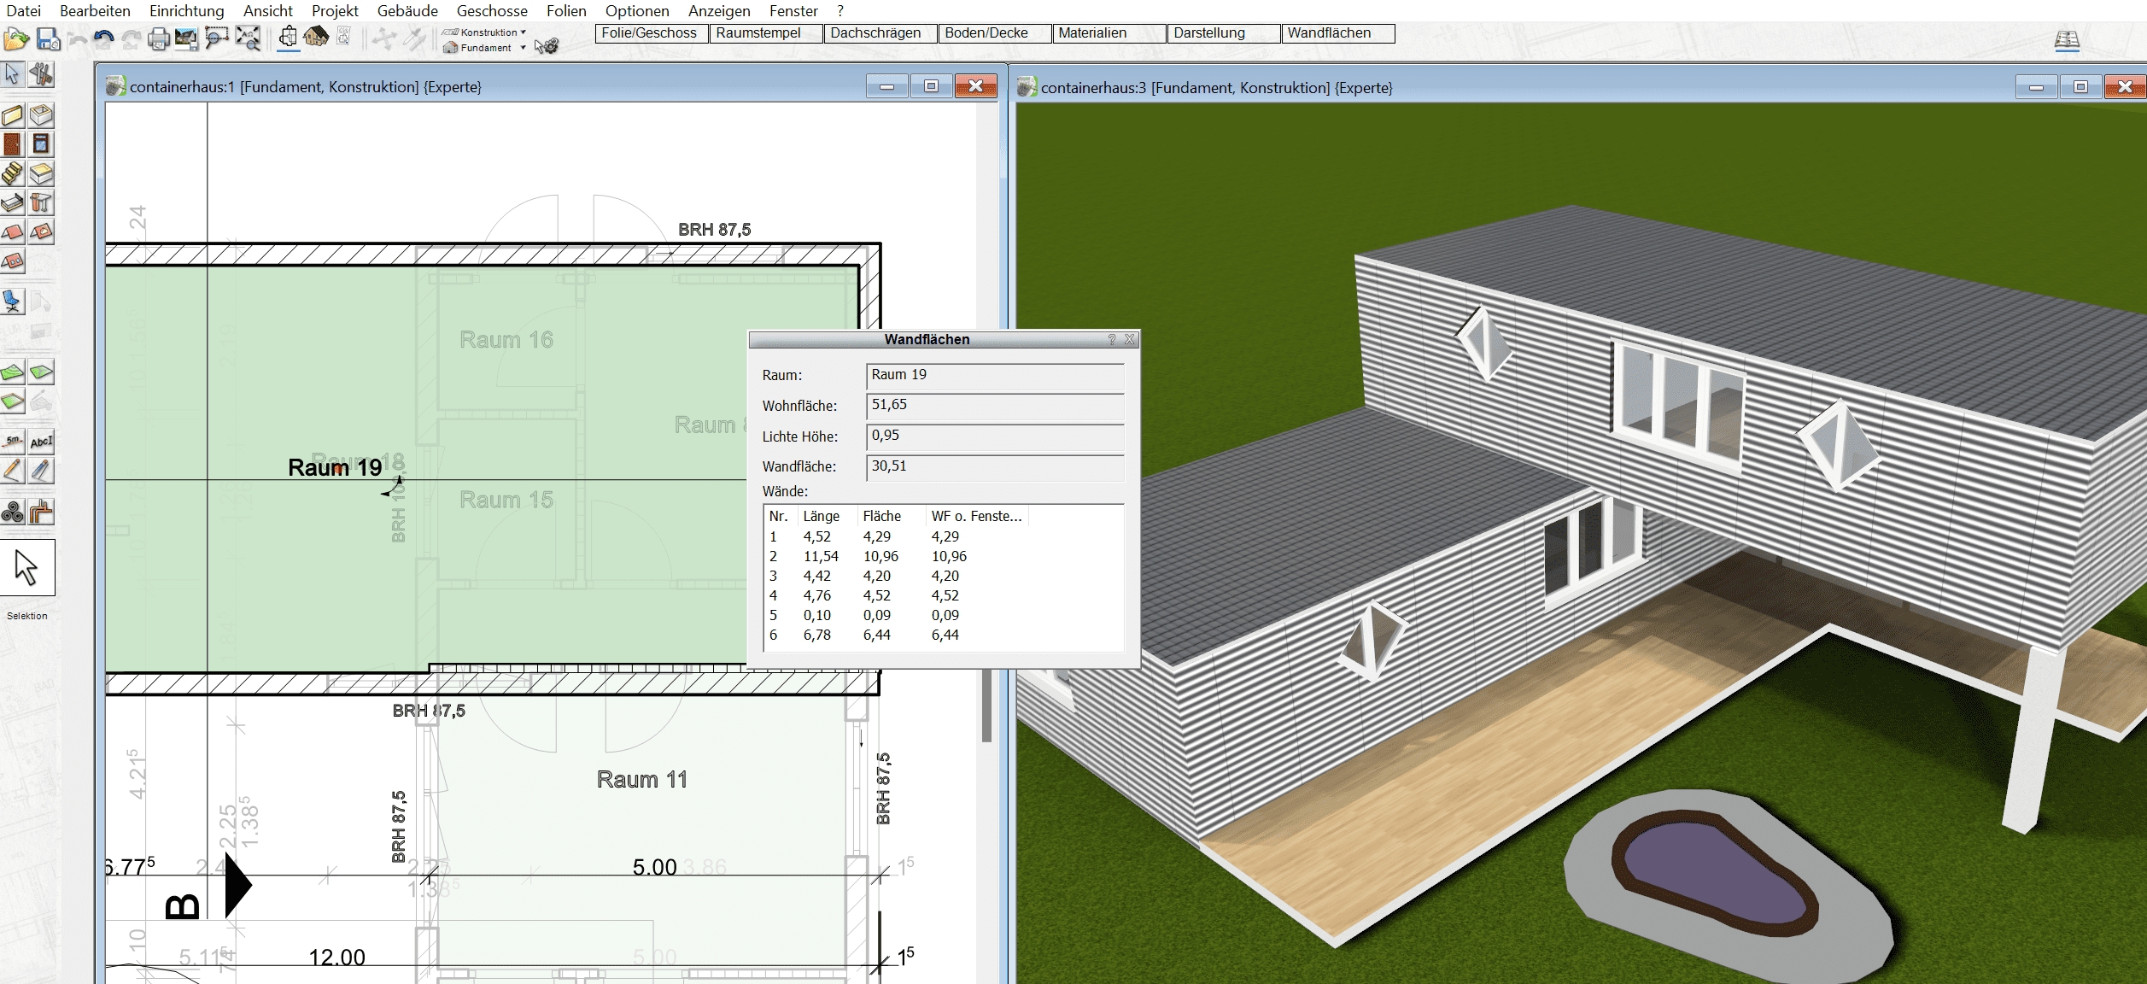
Task: Open the Datei menu
Action: coord(24,11)
